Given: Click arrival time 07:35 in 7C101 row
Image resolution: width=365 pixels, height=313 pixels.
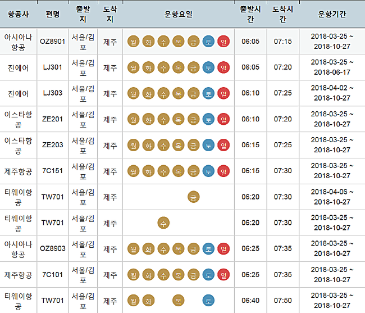Looking at the screenshot, I should point(283,275).
